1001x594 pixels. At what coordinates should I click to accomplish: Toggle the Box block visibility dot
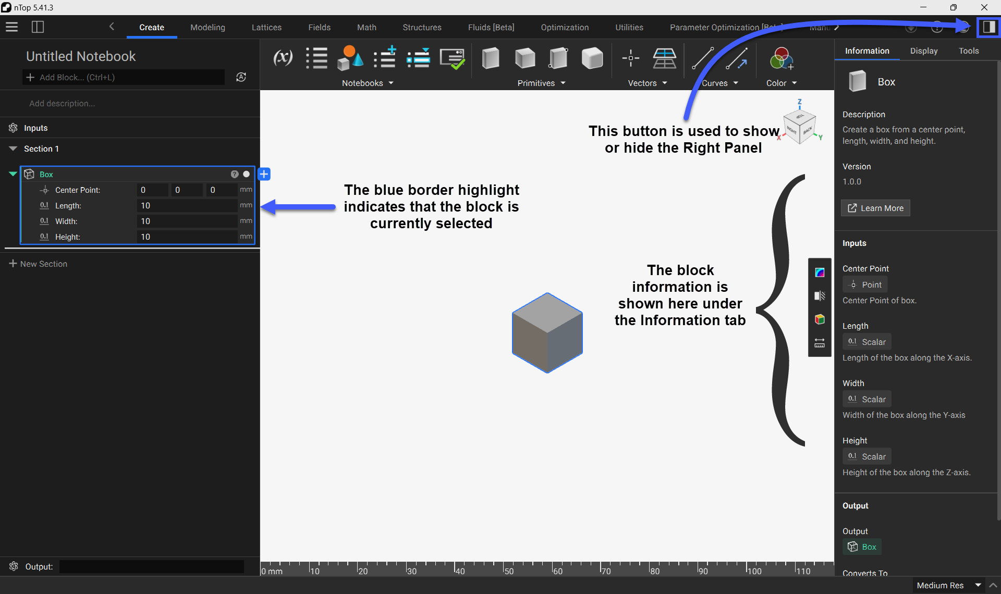point(247,174)
